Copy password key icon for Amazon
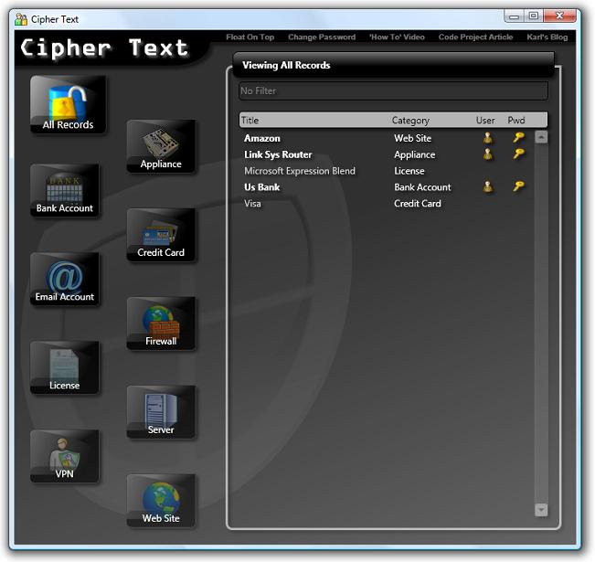 518,137
